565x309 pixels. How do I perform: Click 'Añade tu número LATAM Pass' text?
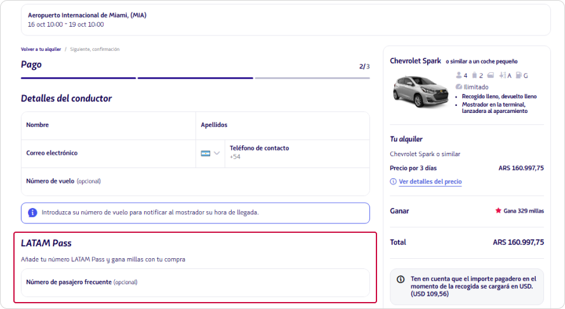tap(103, 260)
